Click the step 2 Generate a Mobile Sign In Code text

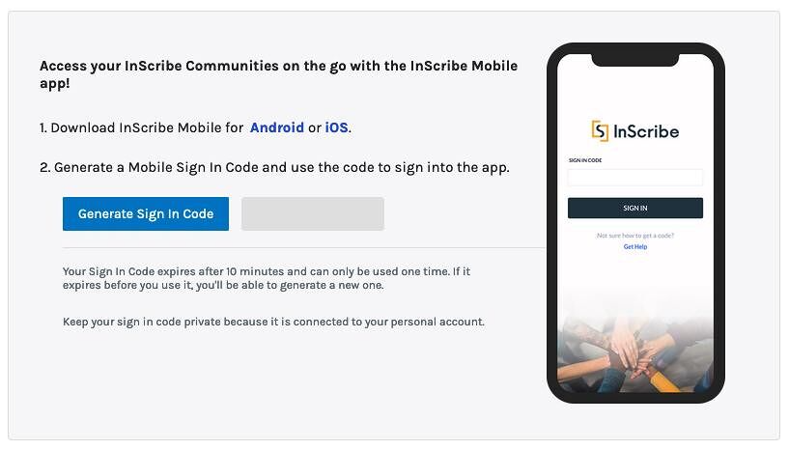tap(274, 167)
